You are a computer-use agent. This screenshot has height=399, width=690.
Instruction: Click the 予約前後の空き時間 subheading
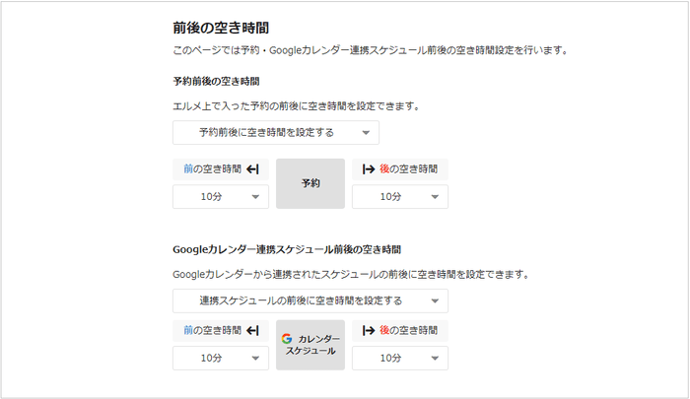pos(215,81)
